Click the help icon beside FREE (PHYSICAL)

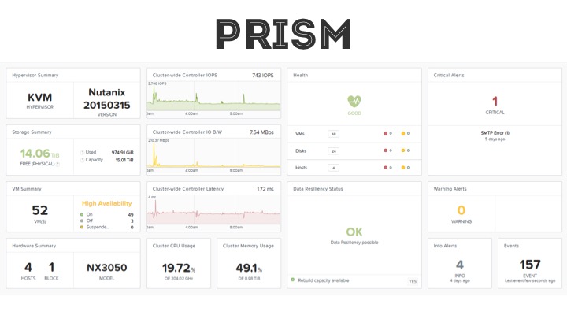pos(57,164)
